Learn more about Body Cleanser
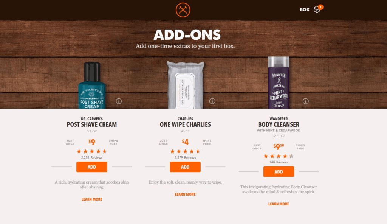Screen dimensions: 387x224 tap(279, 204)
